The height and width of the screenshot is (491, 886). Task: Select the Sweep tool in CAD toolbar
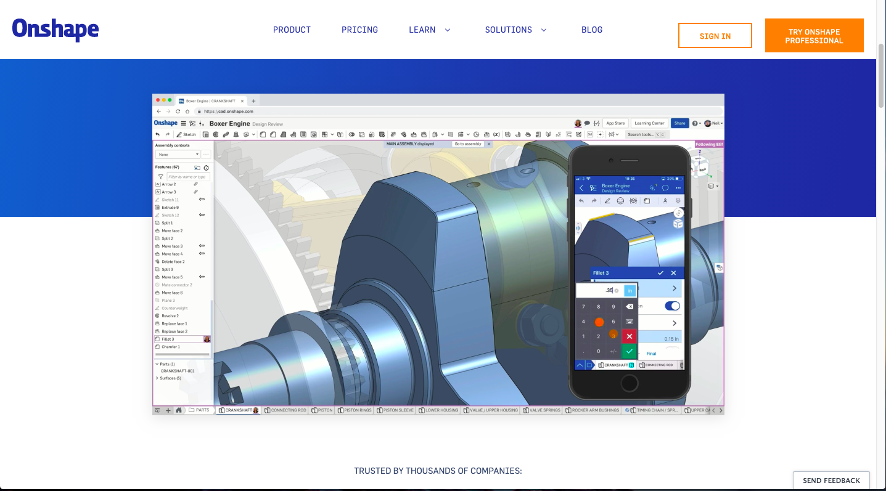tap(226, 134)
